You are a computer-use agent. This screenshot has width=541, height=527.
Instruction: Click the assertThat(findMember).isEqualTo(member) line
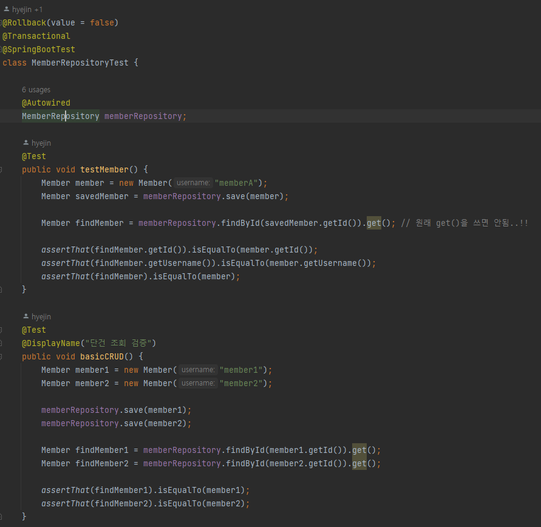pos(141,277)
